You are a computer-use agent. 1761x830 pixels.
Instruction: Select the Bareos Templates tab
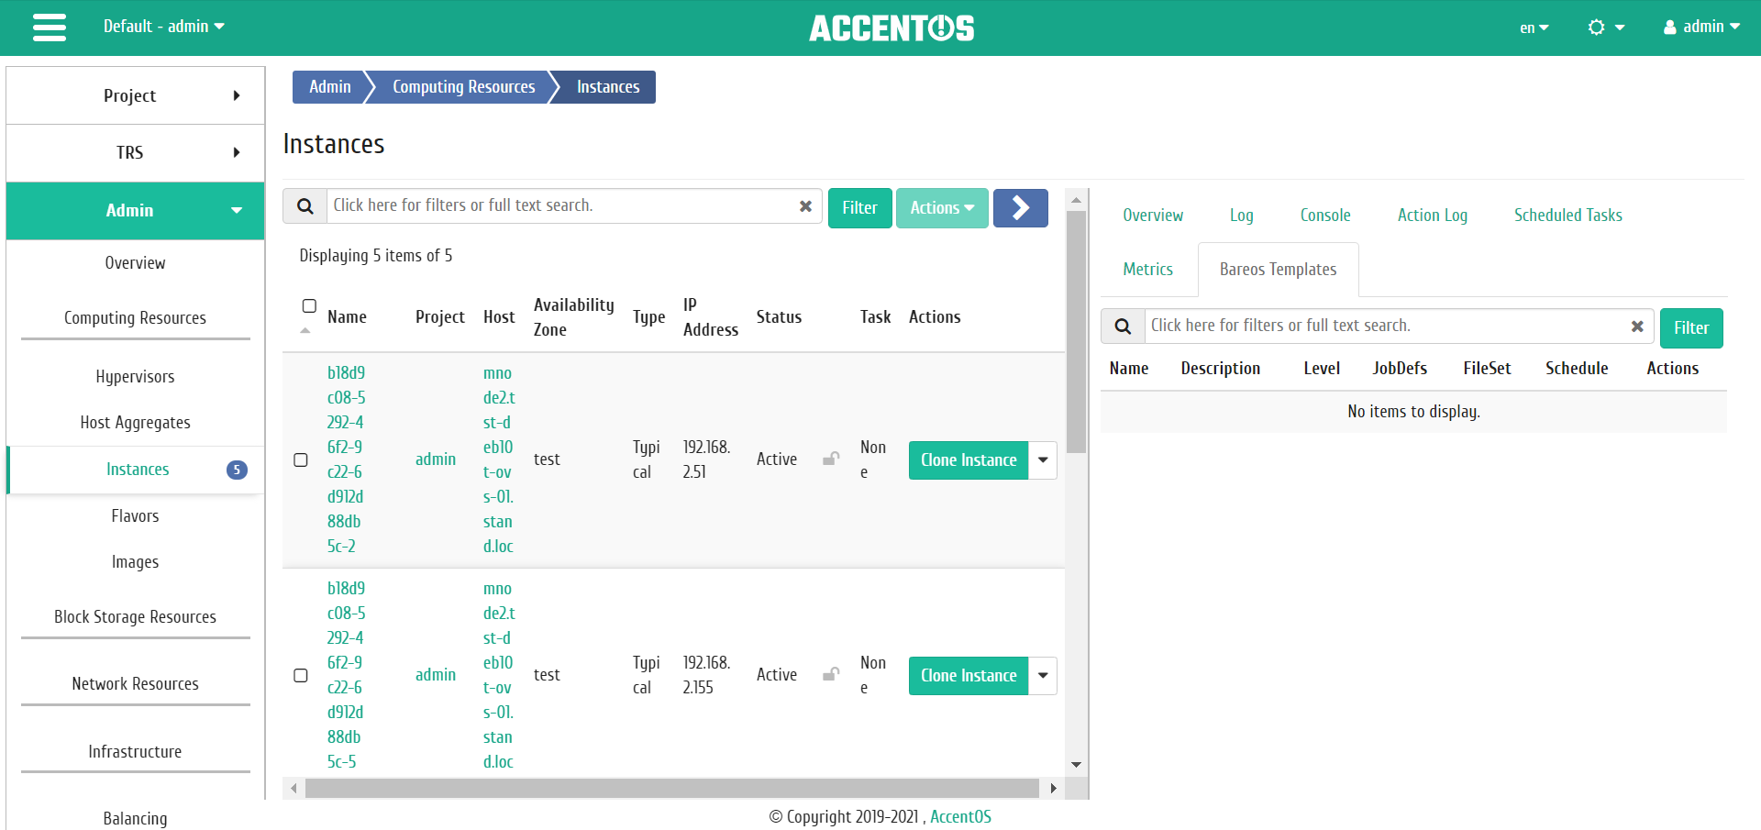1279,270
